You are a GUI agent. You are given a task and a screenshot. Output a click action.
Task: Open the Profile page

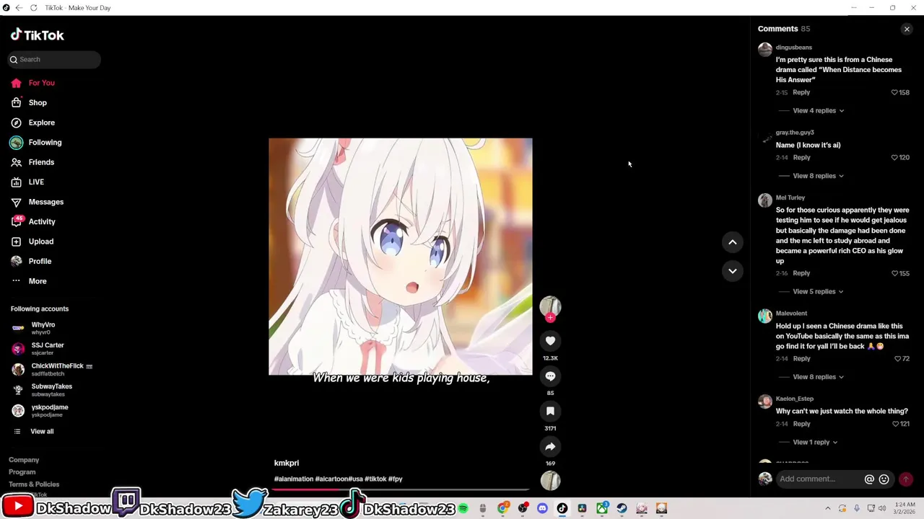[31, 261]
